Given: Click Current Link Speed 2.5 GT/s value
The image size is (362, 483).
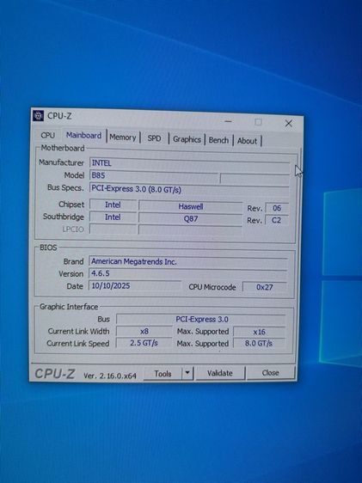Looking at the screenshot, I should pyautogui.click(x=144, y=343).
